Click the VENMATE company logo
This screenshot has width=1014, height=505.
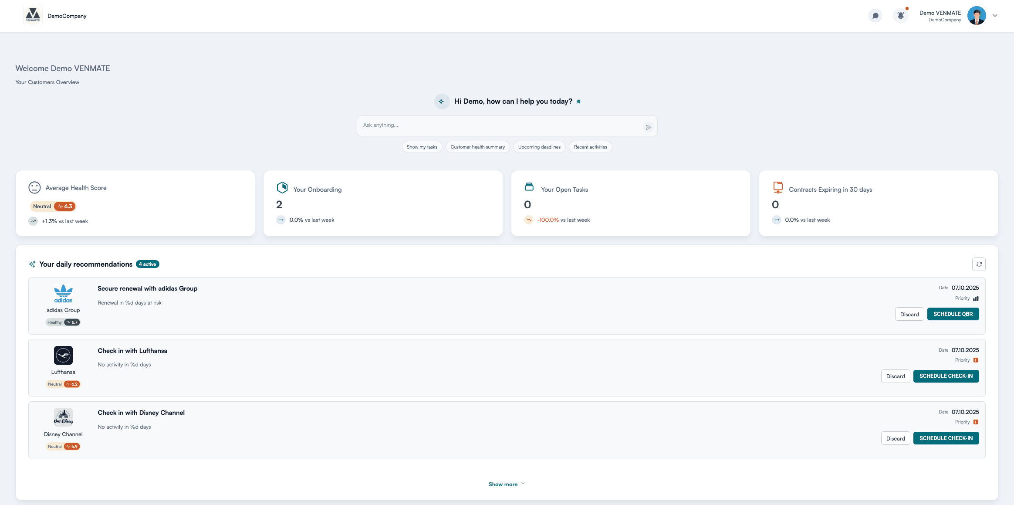pyautogui.click(x=33, y=15)
